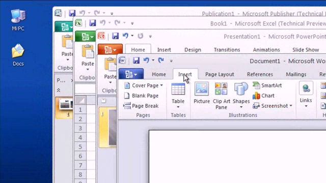Click the Screenshot tool in Word

270,106
